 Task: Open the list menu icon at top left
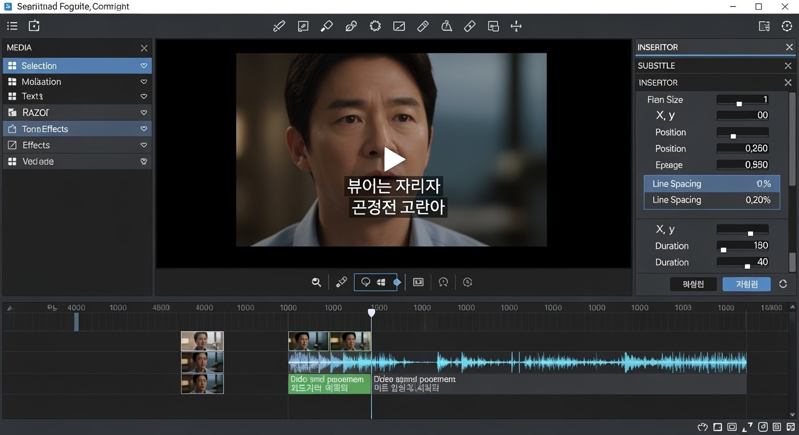(x=12, y=26)
